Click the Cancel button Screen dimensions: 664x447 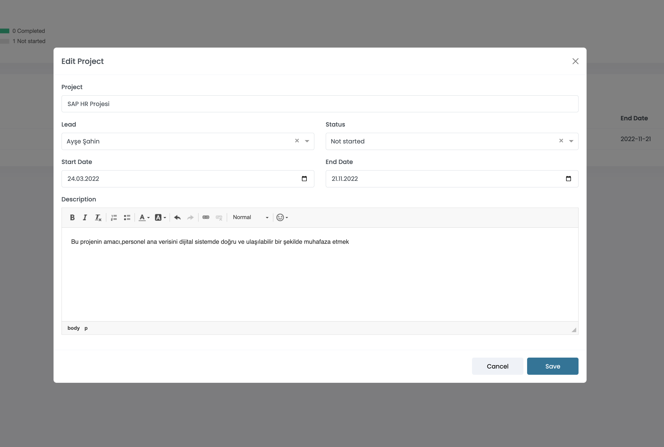click(497, 366)
